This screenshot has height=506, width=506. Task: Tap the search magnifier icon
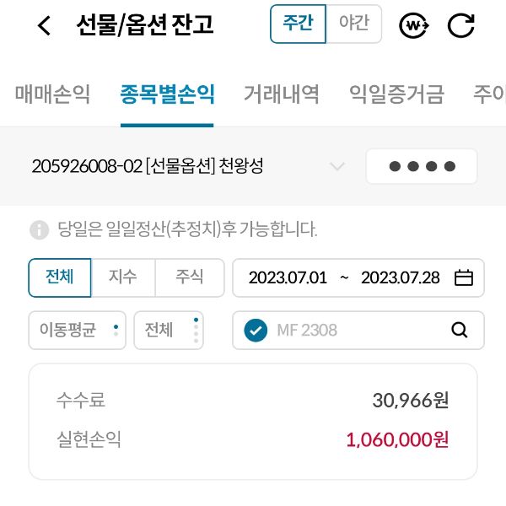click(x=460, y=330)
